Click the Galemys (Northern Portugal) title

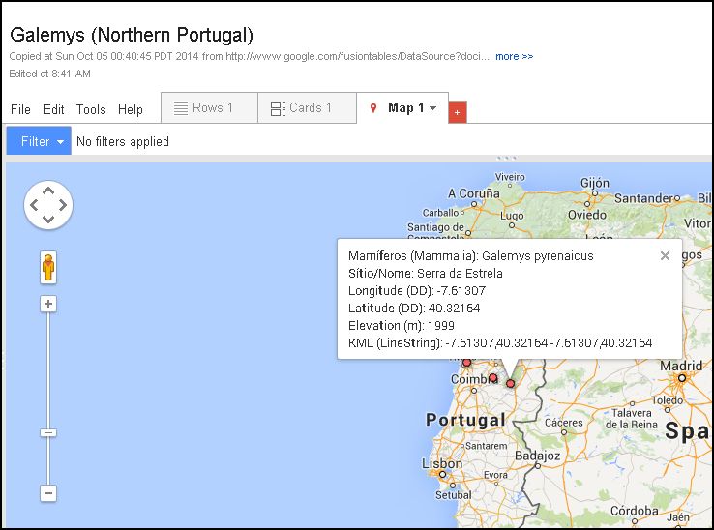132,35
